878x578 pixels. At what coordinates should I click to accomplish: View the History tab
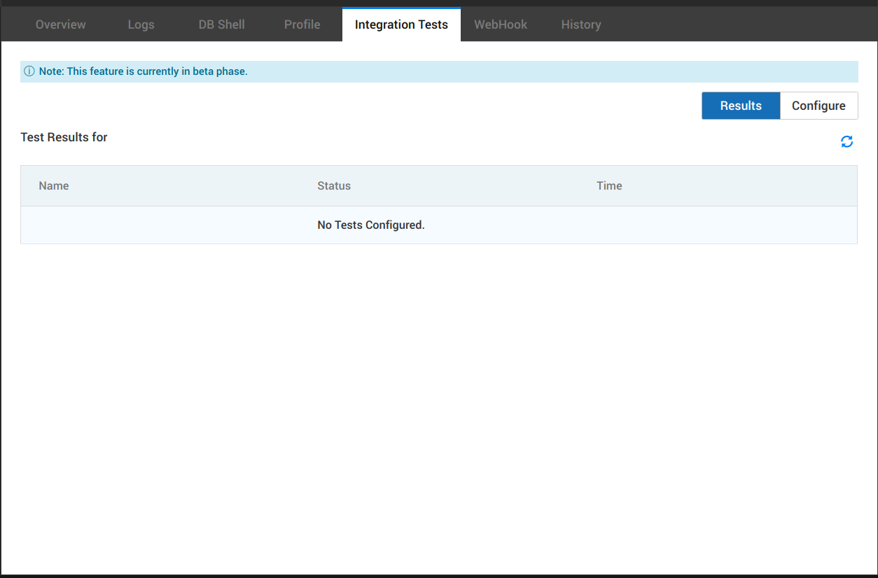(x=580, y=24)
